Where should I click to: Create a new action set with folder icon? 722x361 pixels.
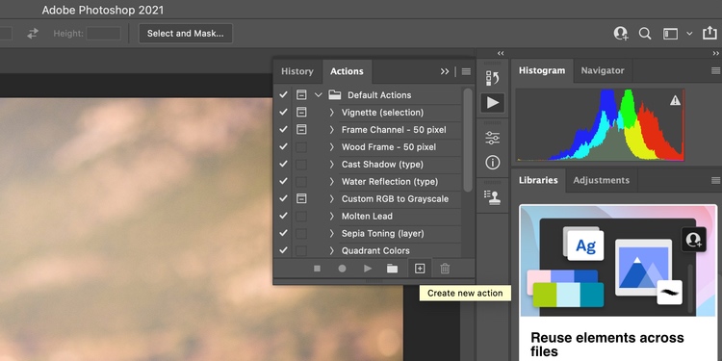pos(392,269)
